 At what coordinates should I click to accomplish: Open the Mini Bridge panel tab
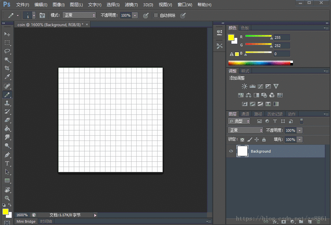click(x=26, y=221)
